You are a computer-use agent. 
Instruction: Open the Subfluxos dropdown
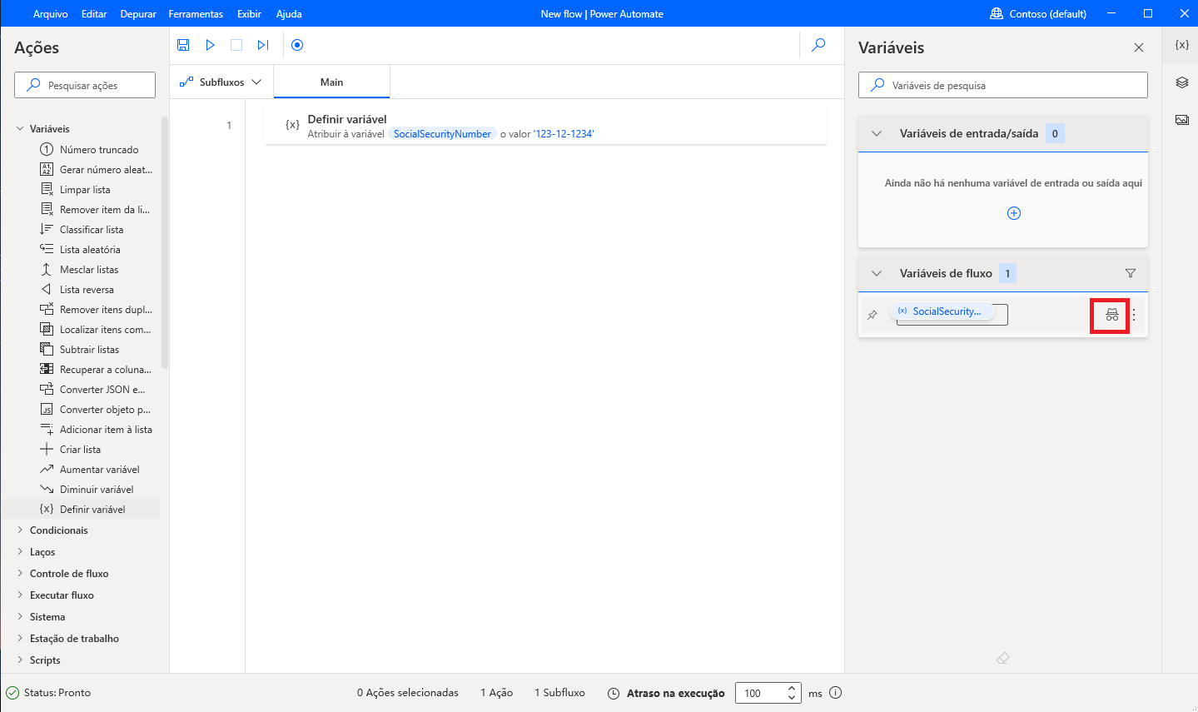click(221, 82)
